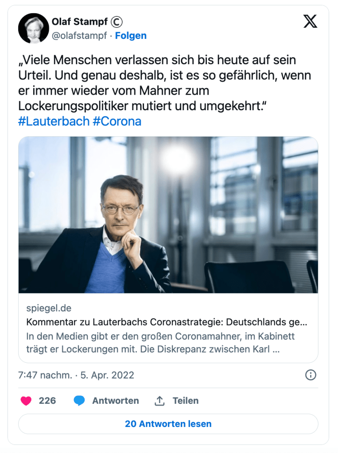The width and height of the screenshot is (338, 453).
Task: Open the tweet info circle icon
Action: tap(311, 375)
